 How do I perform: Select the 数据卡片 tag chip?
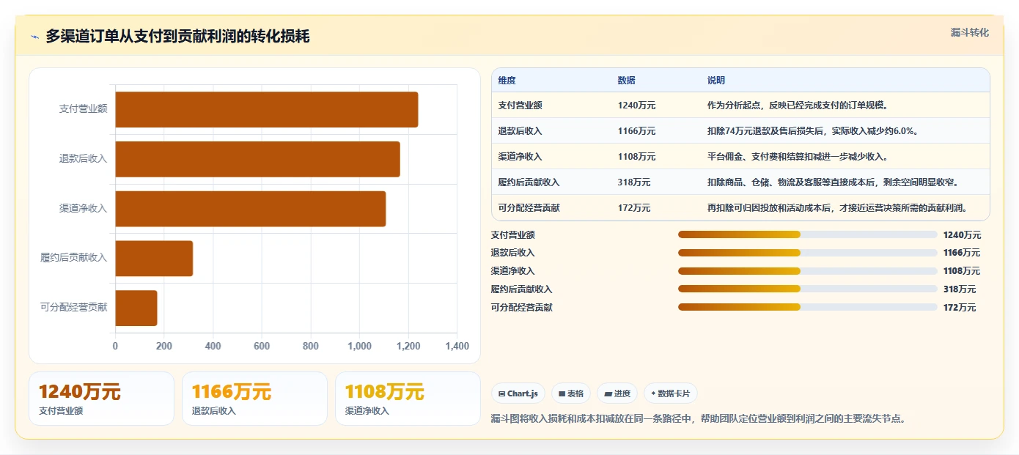coord(671,393)
